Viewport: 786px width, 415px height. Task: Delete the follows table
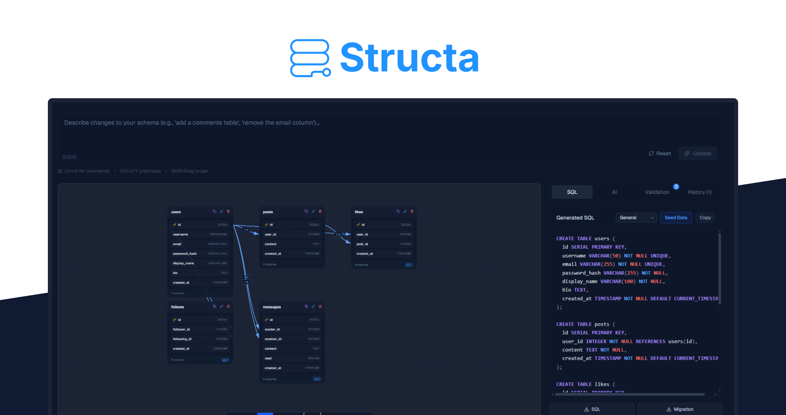click(228, 306)
